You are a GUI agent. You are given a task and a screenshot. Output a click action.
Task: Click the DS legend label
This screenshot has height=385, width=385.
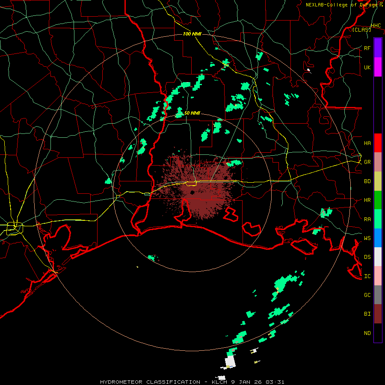click(x=367, y=257)
